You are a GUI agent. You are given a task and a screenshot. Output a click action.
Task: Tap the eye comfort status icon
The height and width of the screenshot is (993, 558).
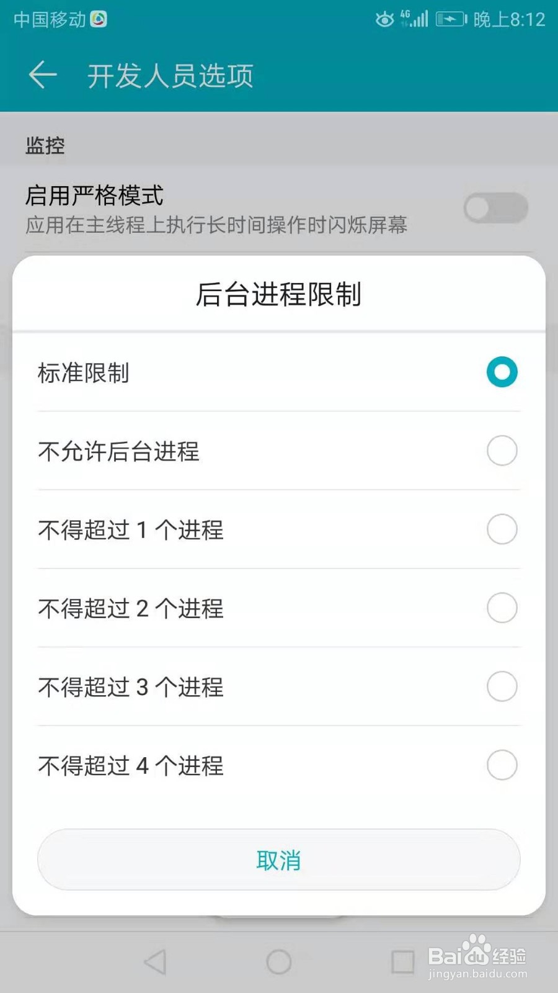(x=384, y=19)
